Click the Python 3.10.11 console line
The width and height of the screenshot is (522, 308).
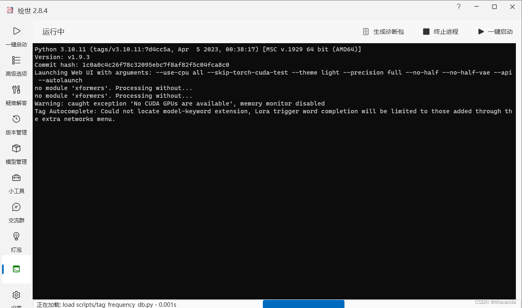coord(198,49)
